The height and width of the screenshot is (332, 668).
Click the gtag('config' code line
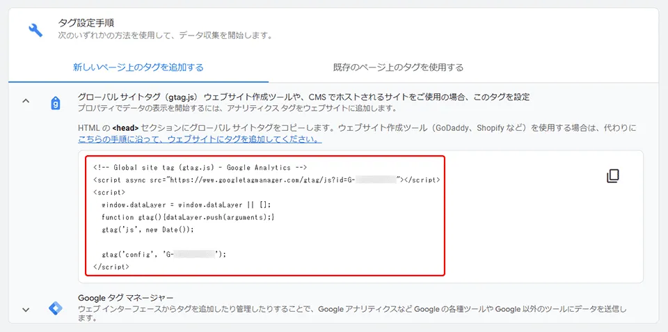click(164, 255)
